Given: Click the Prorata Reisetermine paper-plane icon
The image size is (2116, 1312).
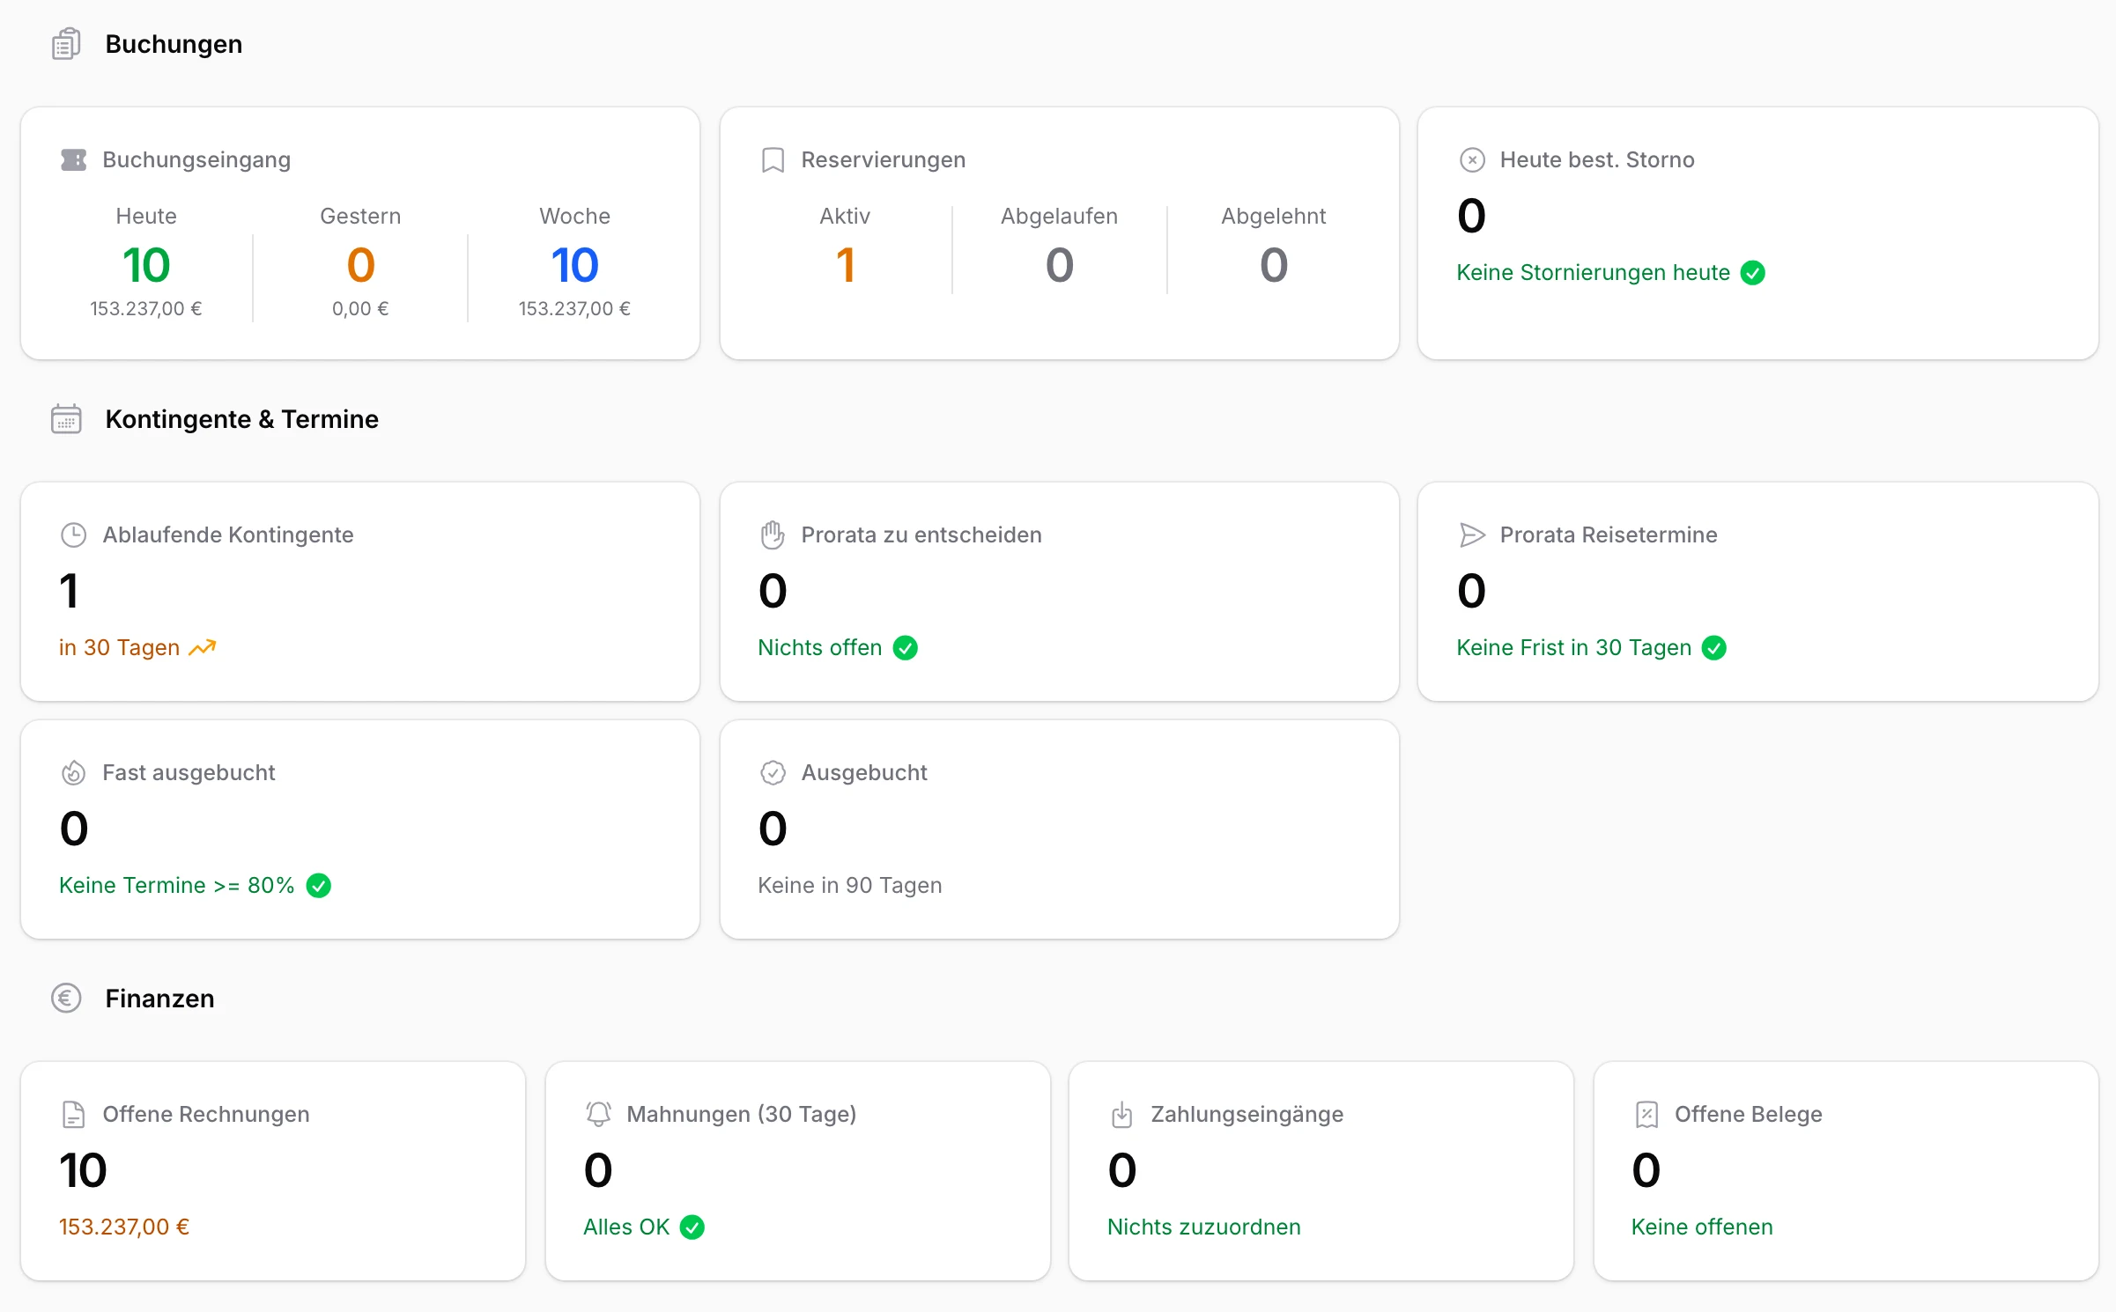Looking at the screenshot, I should click(1472, 535).
